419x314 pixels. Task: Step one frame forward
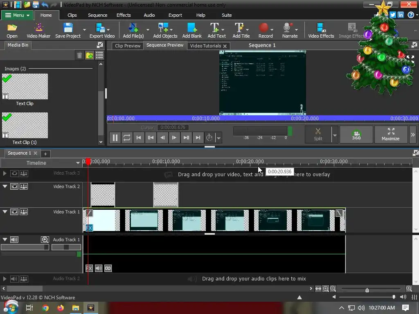(x=174, y=138)
